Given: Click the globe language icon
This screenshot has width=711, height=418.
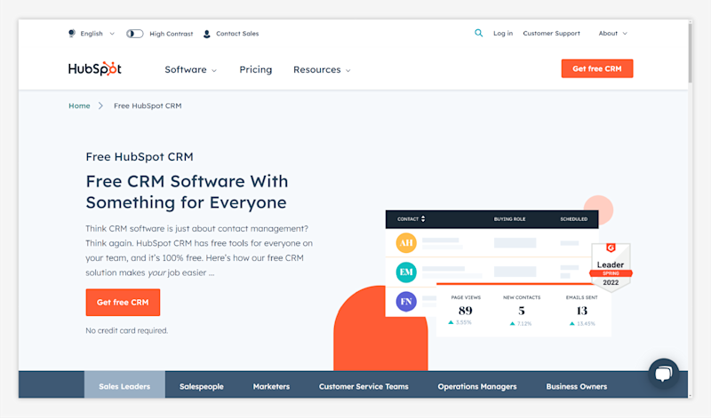Looking at the screenshot, I should 72,34.
